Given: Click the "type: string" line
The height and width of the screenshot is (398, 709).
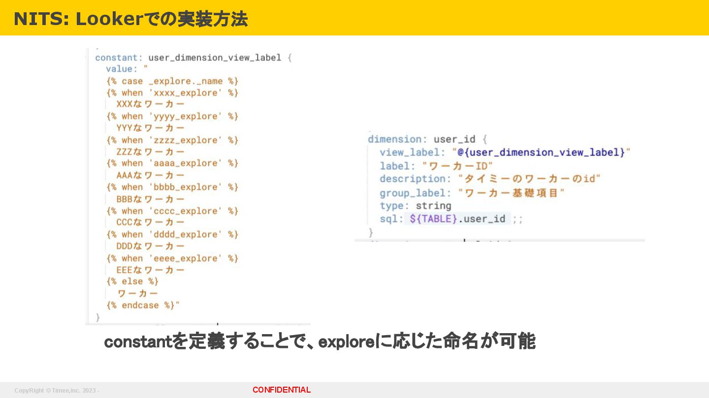Looking at the screenshot, I should click(x=416, y=205).
